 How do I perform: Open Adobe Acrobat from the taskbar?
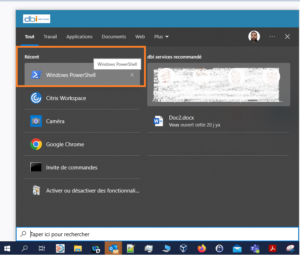pos(273,248)
